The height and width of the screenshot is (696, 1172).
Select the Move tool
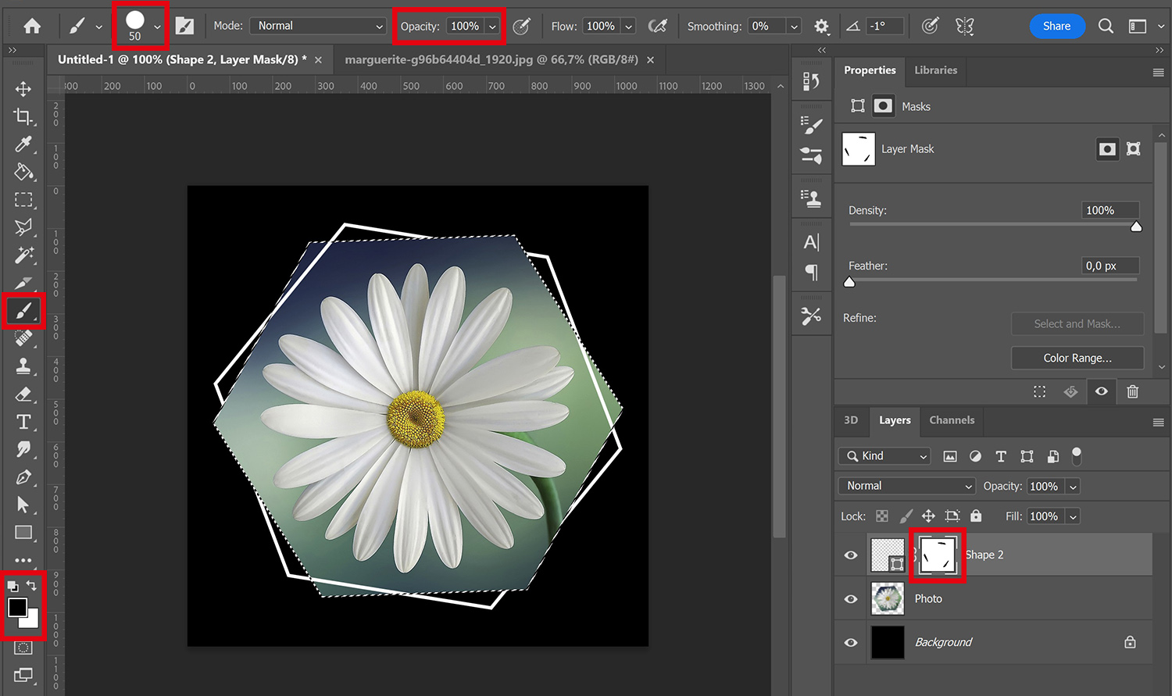[23, 88]
